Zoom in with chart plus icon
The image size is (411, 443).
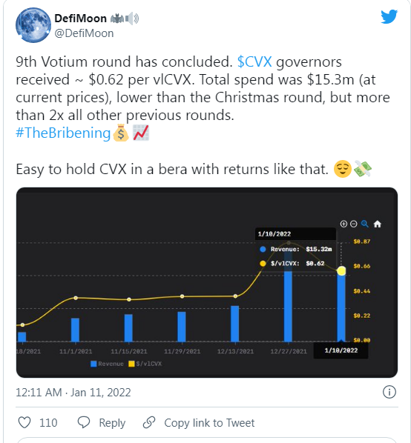pyautogui.click(x=343, y=224)
